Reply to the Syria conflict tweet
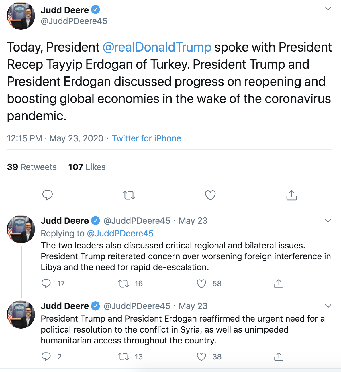This screenshot has height=372, width=341. [x=46, y=357]
